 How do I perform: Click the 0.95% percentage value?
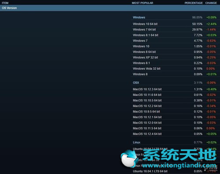click(198, 52)
